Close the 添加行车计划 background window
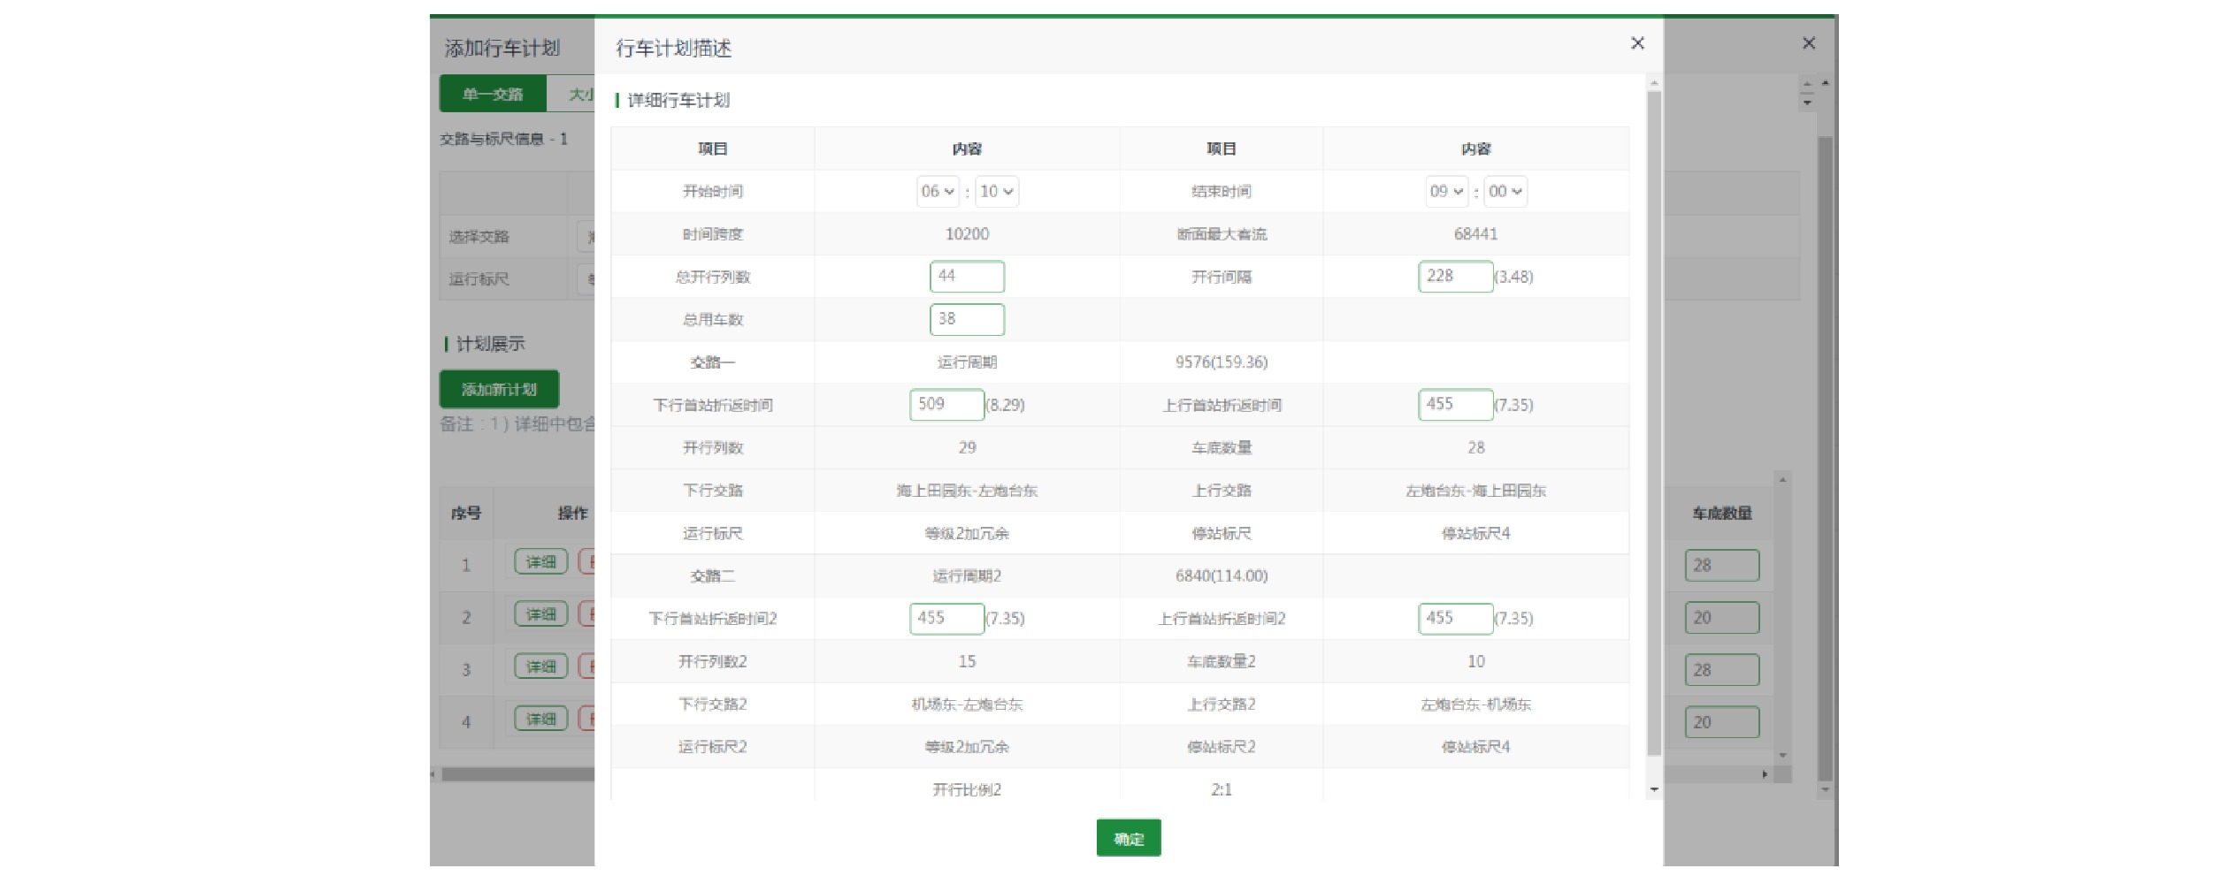This screenshot has width=2229, height=876. coord(1809,43)
